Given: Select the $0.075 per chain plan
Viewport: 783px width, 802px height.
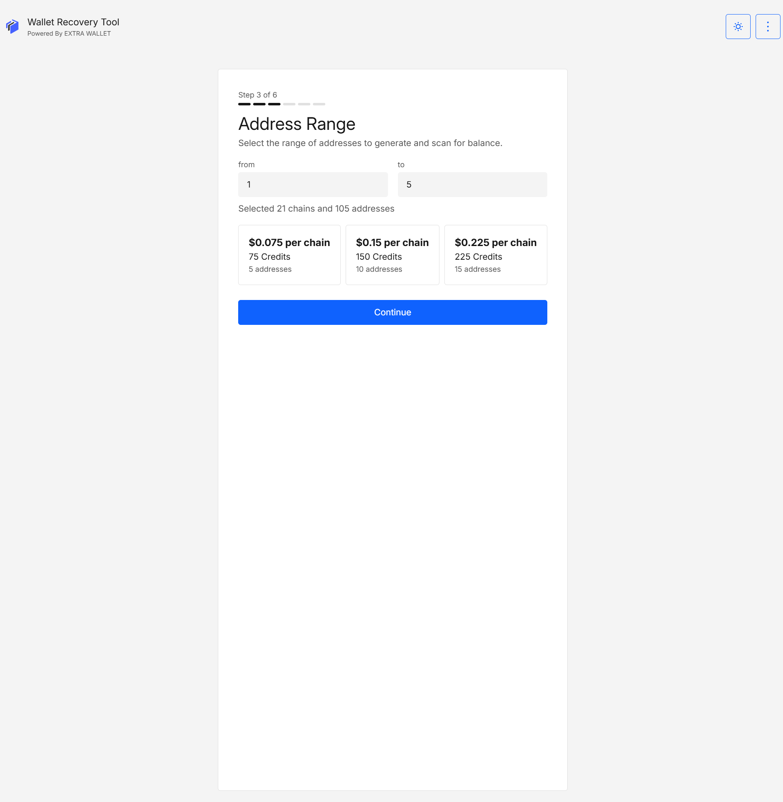Looking at the screenshot, I should point(289,255).
